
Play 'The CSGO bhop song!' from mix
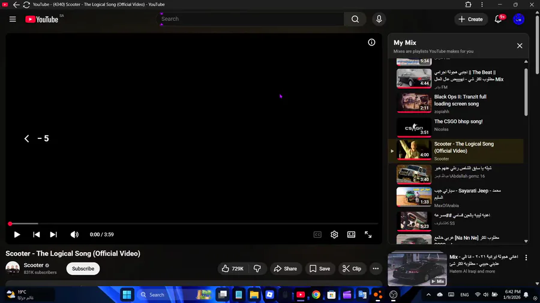[x=458, y=122]
